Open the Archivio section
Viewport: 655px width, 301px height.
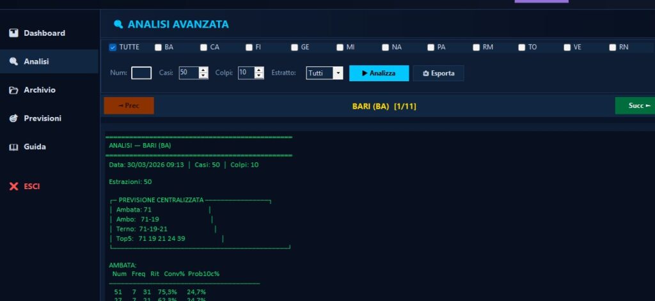pyautogui.click(x=40, y=90)
